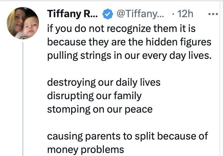Click the 'money problems' text line
223x156 pixels.
[x=85, y=149]
